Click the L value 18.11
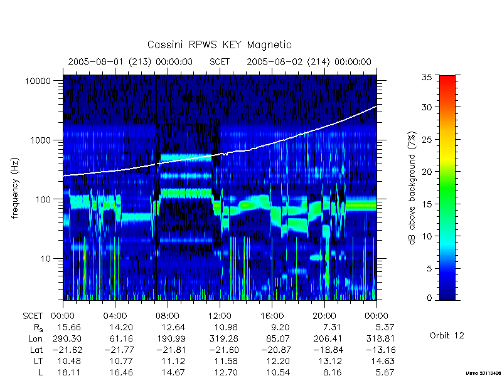This screenshot has width=502, height=376. (69, 372)
